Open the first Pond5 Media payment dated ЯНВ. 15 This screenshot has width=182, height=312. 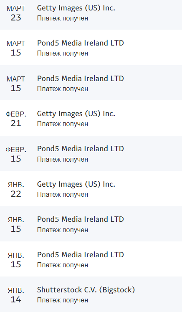[91, 223]
